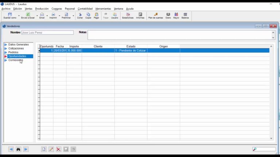The height and width of the screenshot is (157, 280).
Task: Open the Herramientas menu
Action: 103,9
